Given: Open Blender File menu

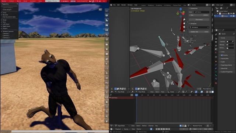Looking at the screenshot, I should 114,5.
